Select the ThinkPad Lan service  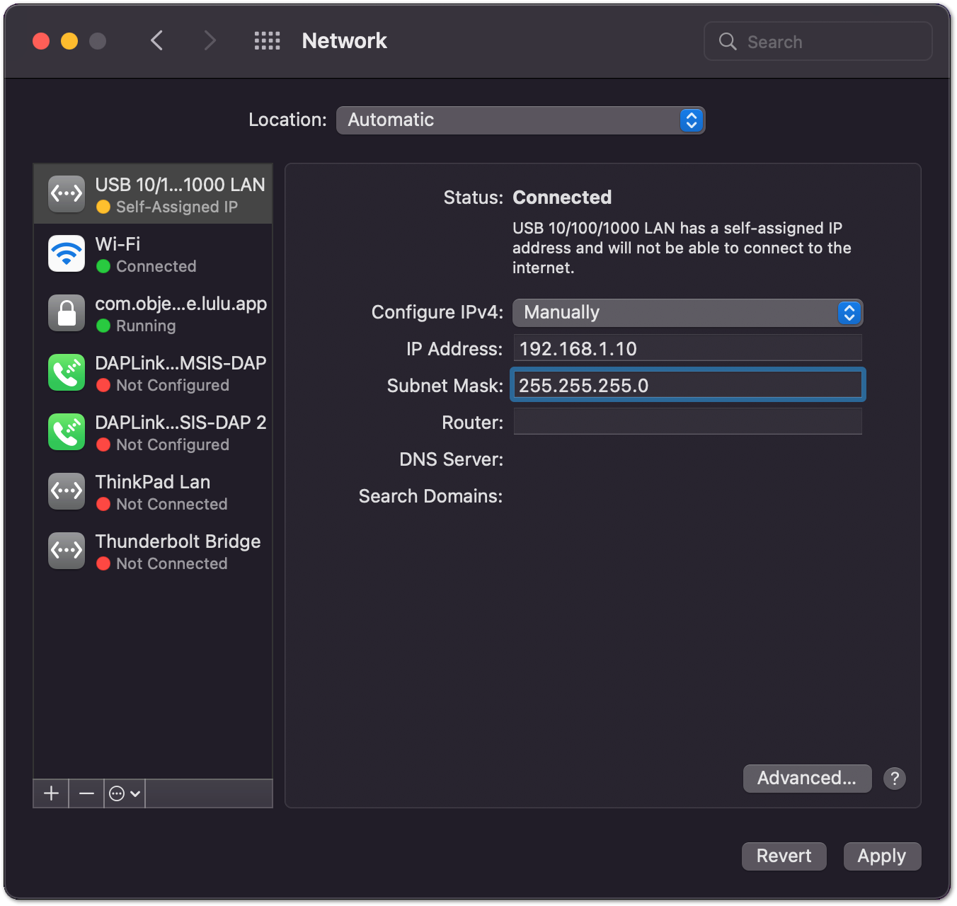153,492
